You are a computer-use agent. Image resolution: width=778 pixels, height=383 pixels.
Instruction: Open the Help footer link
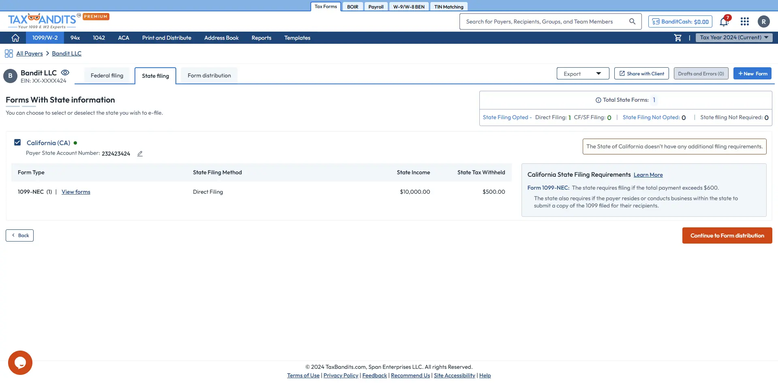(x=485, y=376)
